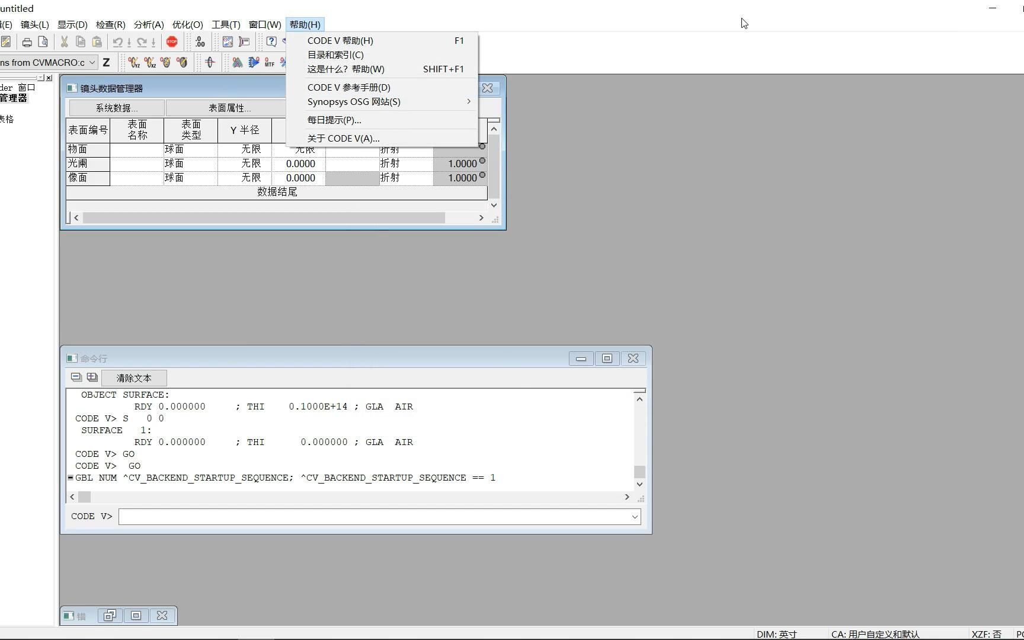This screenshot has width=1024, height=640.
Task: Open the 工具(T) menu
Action: pos(225,24)
